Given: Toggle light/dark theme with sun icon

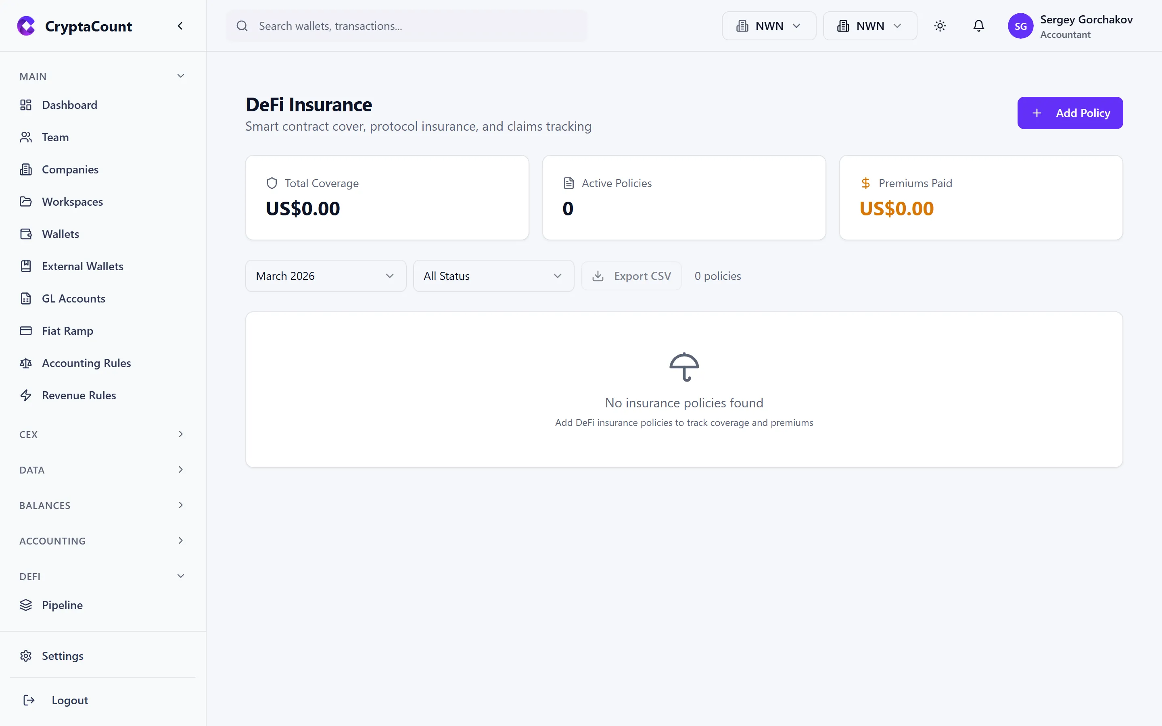Looking at the screenshot, I should click(940, 26).
